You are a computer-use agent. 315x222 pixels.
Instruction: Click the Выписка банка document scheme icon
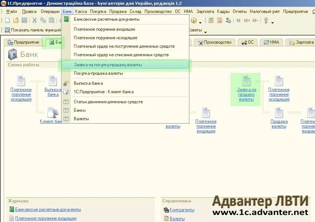point(53,81)
